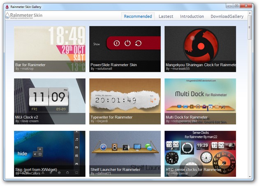
Task: Open Shelf Launcher for Rainmeter thumbnail
Action: [x=125, y=154]
